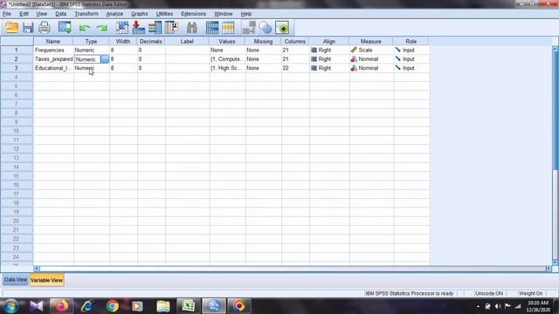Click the Weight cases overlapping-circles icon
Screen dimensions: 559x314
266,27
